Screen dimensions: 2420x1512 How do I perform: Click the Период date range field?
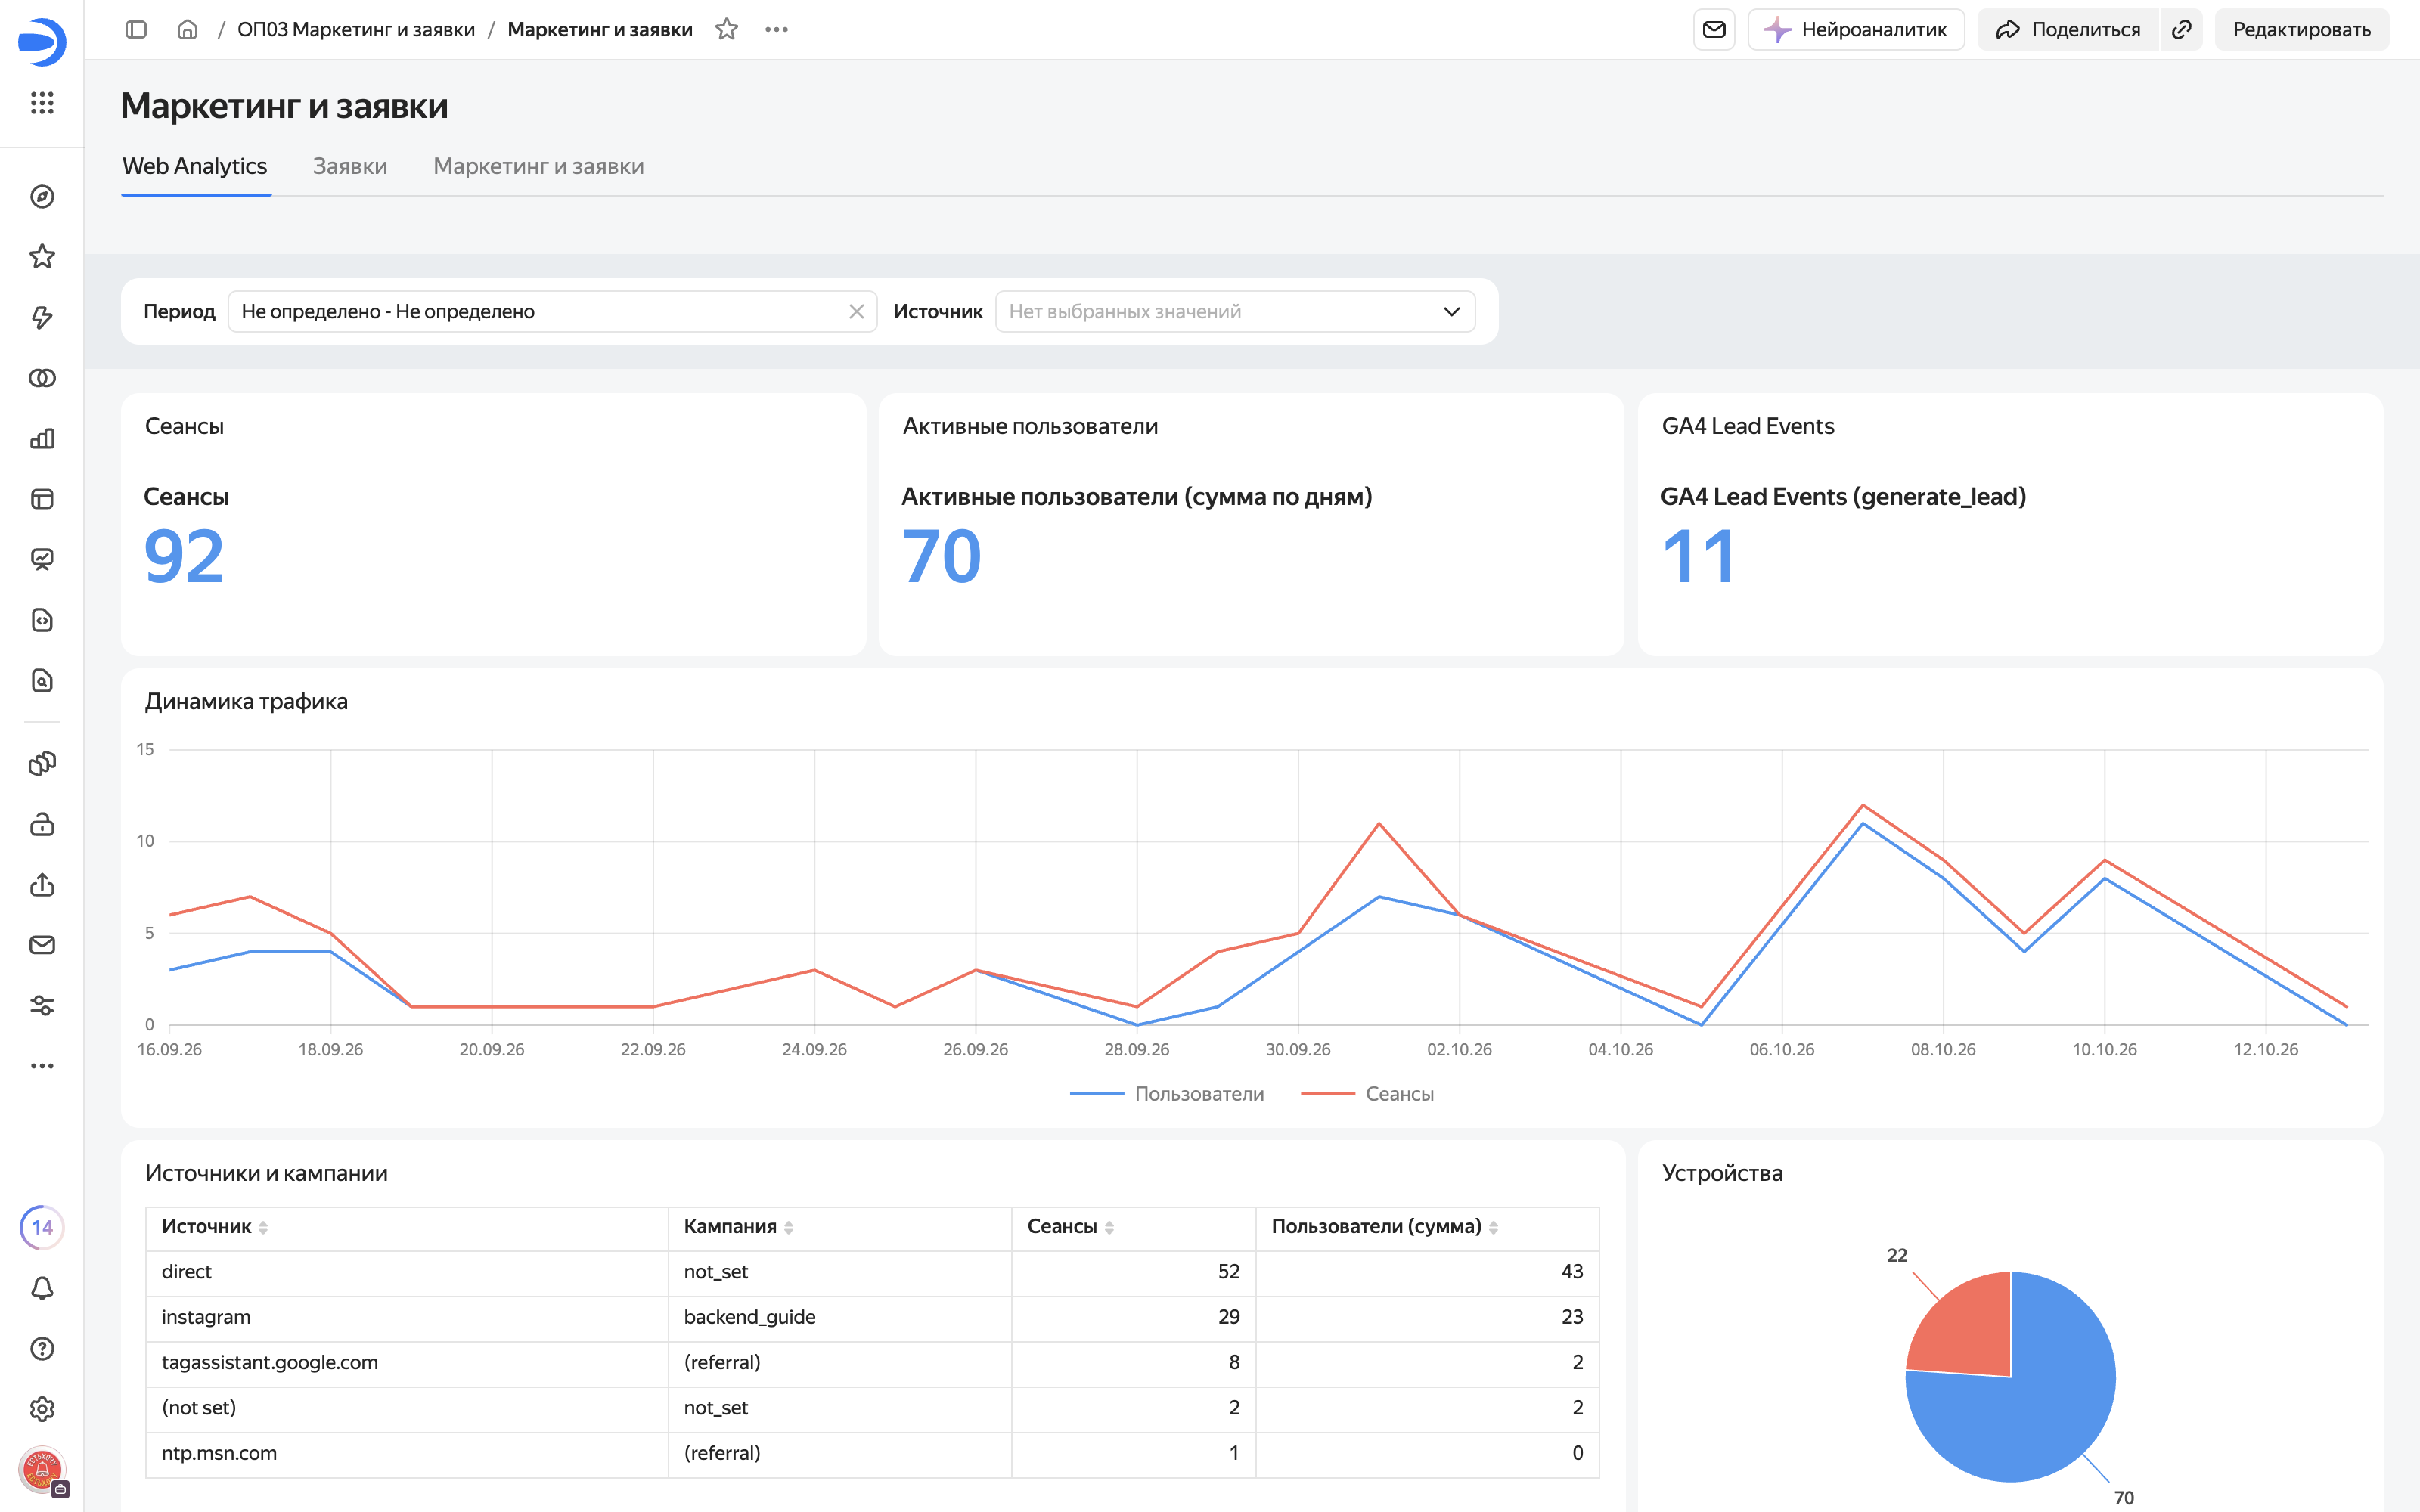[x=552, y=312]
